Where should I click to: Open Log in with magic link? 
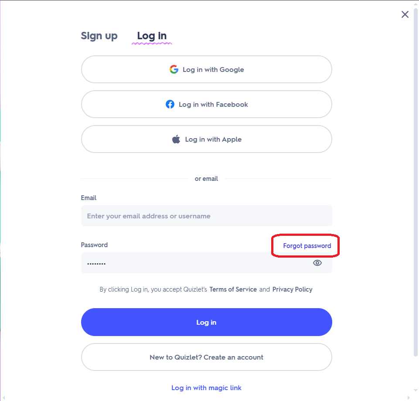click(206, 387)
